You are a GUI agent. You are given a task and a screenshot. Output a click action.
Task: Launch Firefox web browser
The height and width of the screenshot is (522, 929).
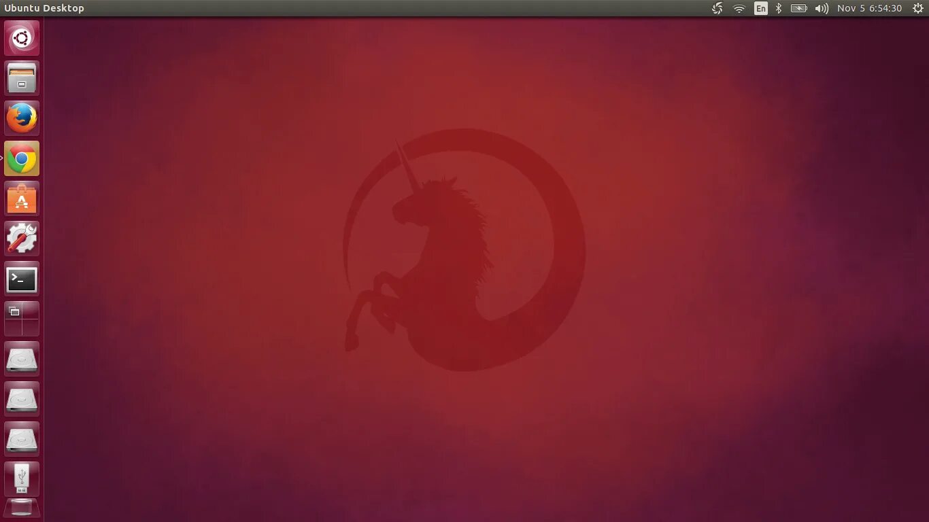22,118
